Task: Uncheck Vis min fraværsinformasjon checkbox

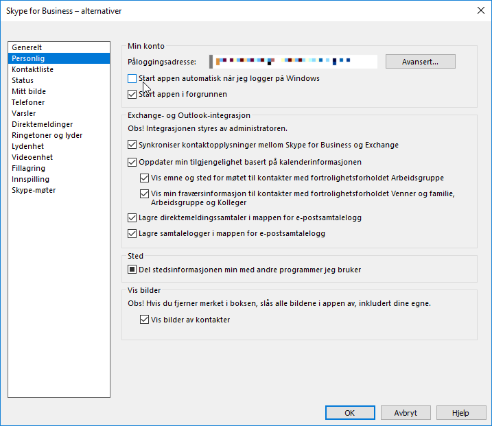Action: coord(144,193)
